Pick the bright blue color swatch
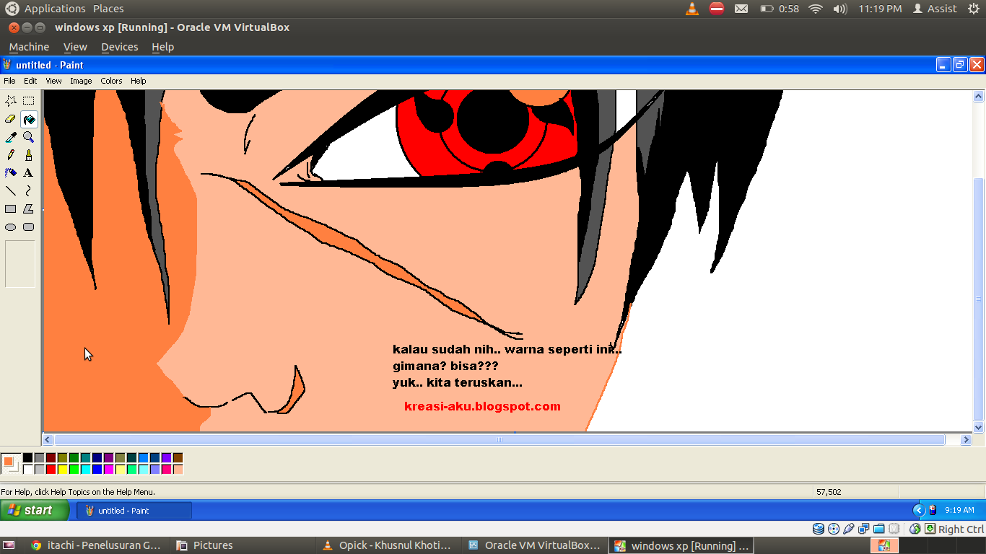This screenshot has height=554, width=986. pos(97,470)
